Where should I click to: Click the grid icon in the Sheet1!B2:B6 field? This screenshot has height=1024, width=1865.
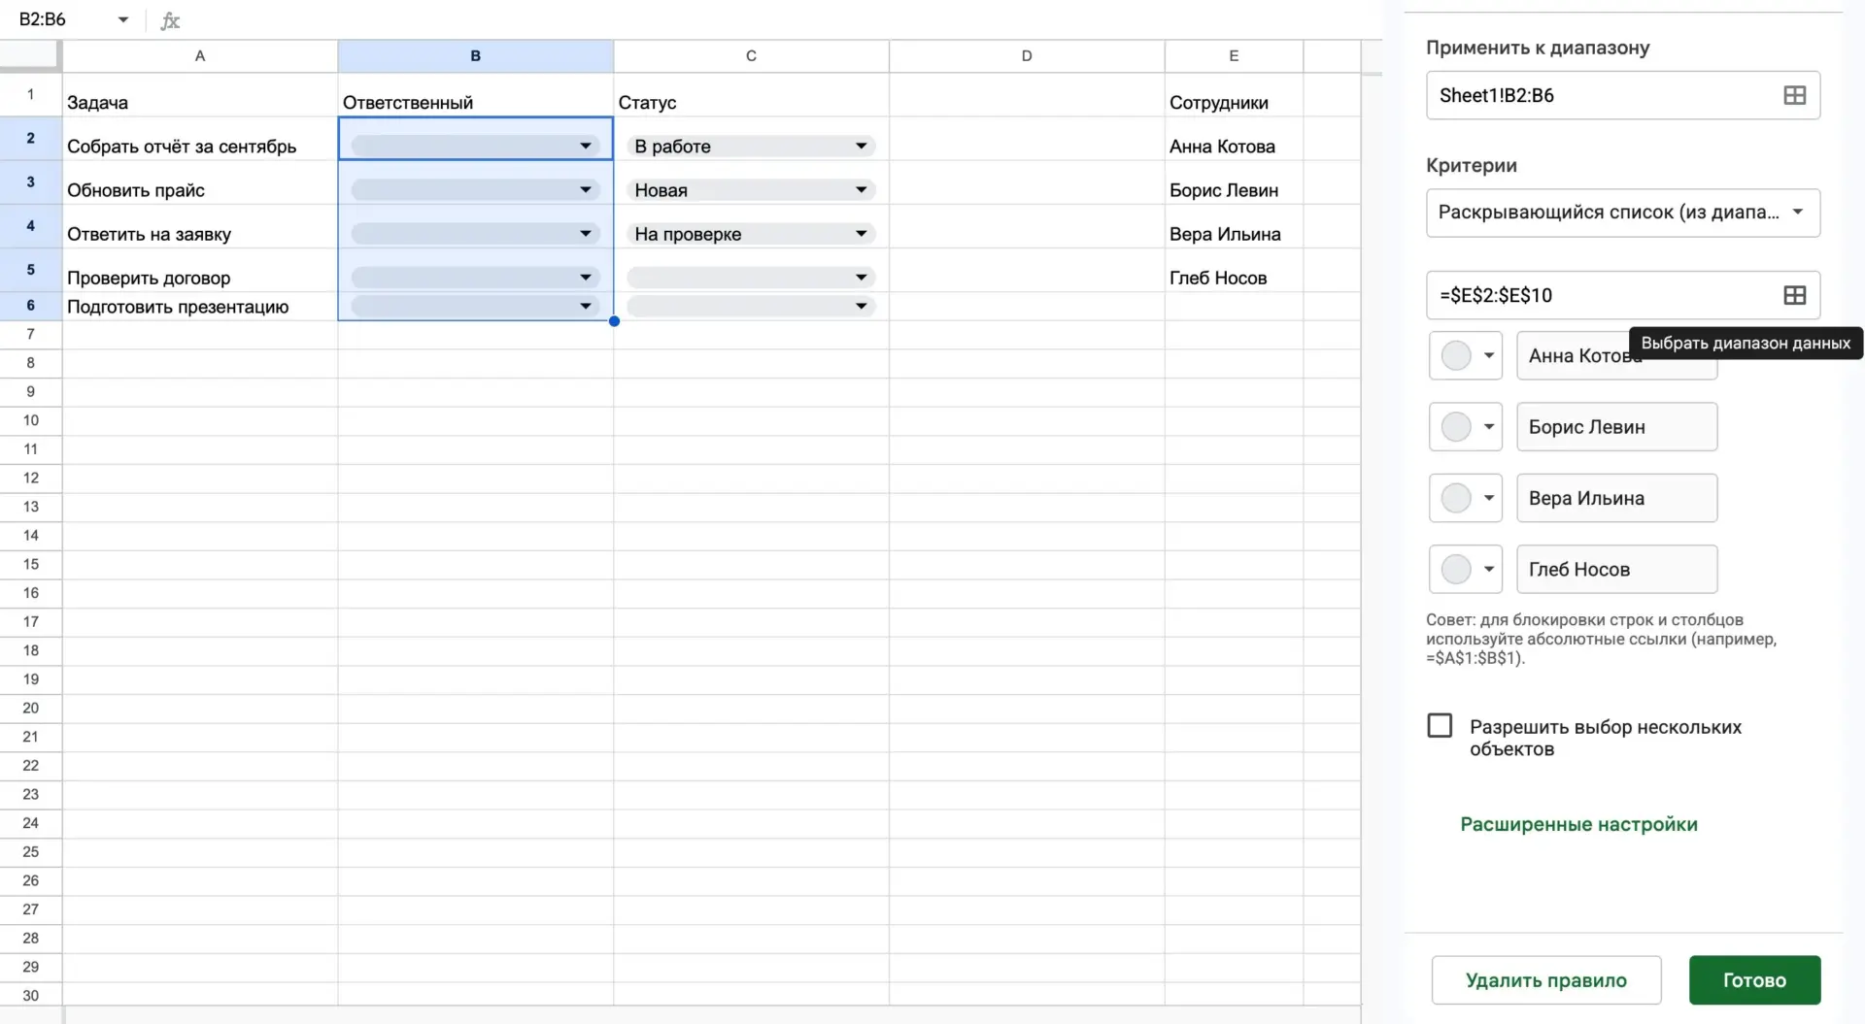pyautogui.click(x=1794, y=95)
